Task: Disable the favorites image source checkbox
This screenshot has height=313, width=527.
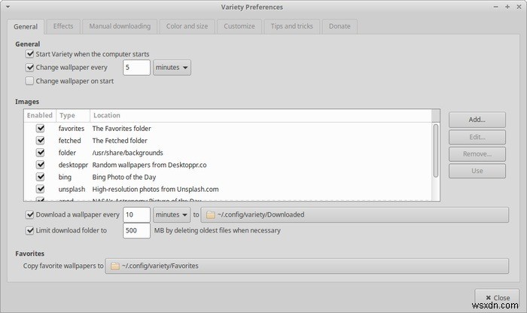Action: point(41,129)
